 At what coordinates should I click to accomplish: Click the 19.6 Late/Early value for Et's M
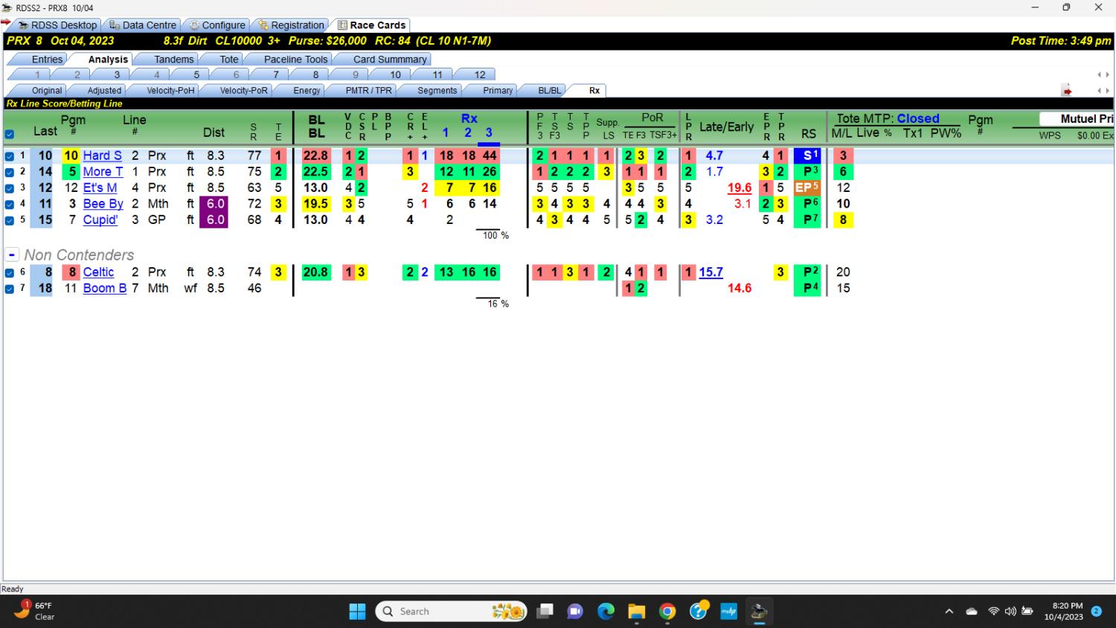point(740,188)
